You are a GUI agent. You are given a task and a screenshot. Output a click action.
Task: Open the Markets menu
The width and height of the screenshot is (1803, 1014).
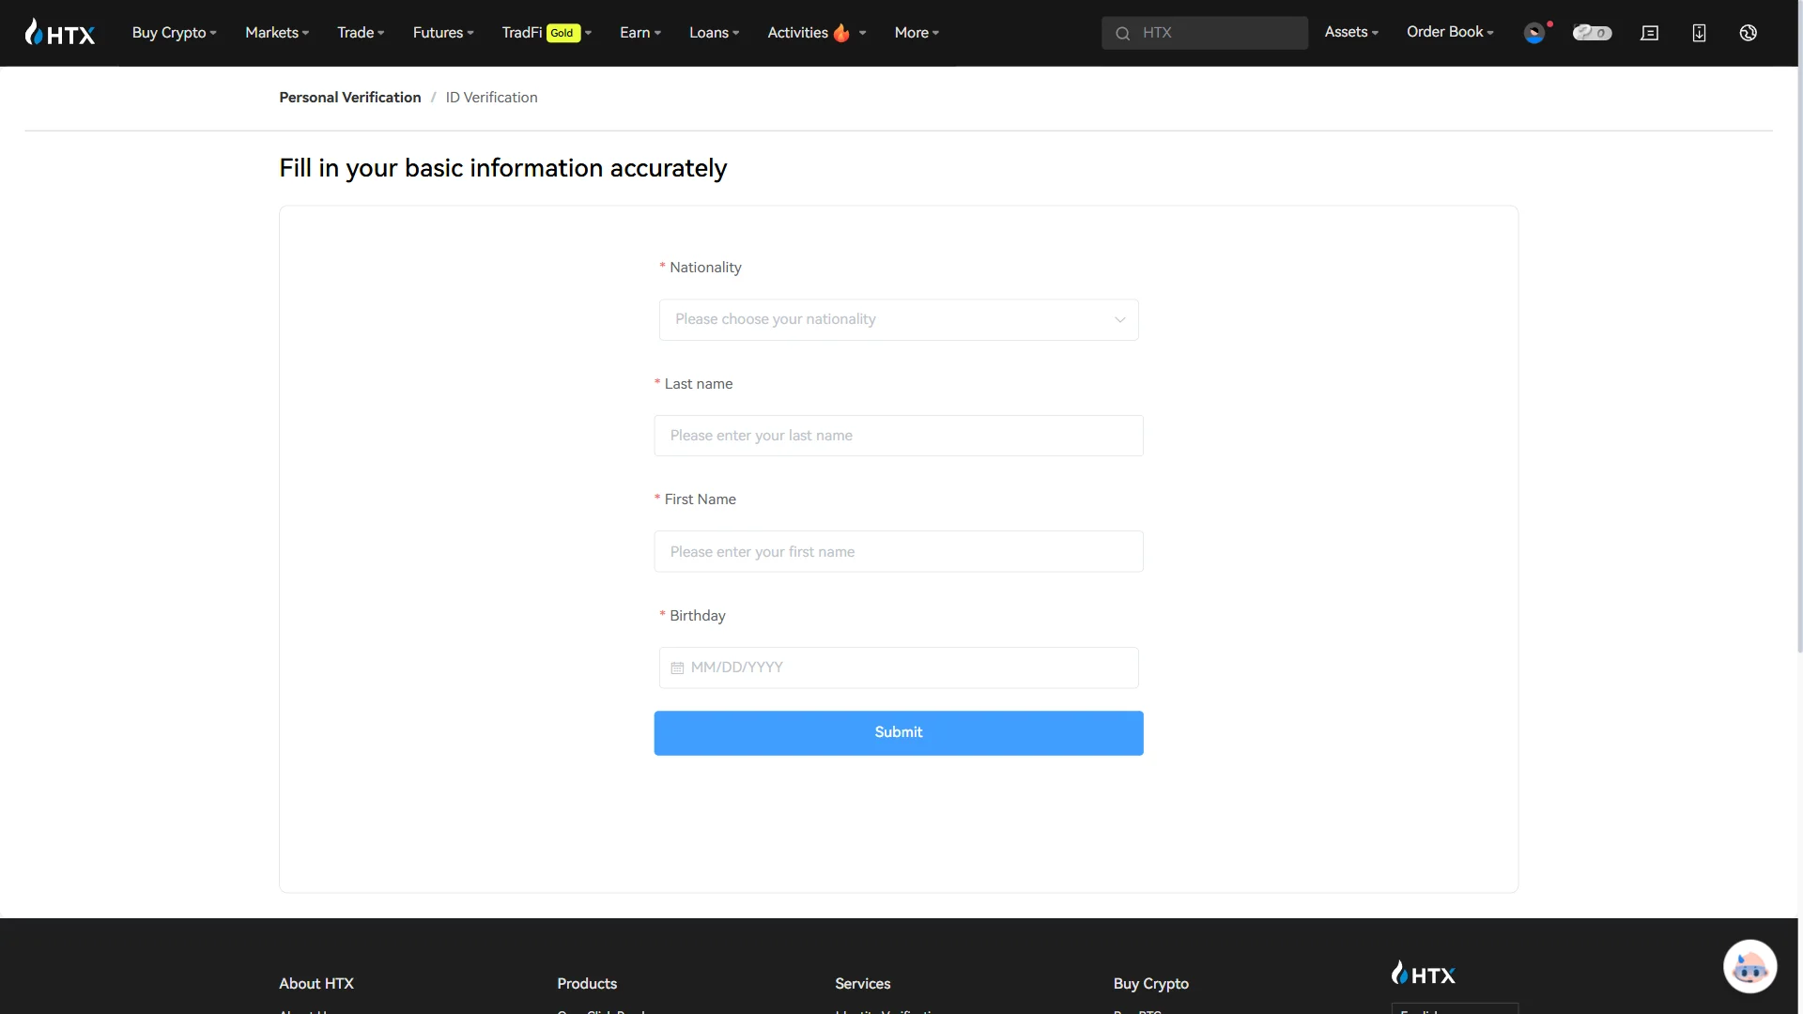tap(277, 33)
